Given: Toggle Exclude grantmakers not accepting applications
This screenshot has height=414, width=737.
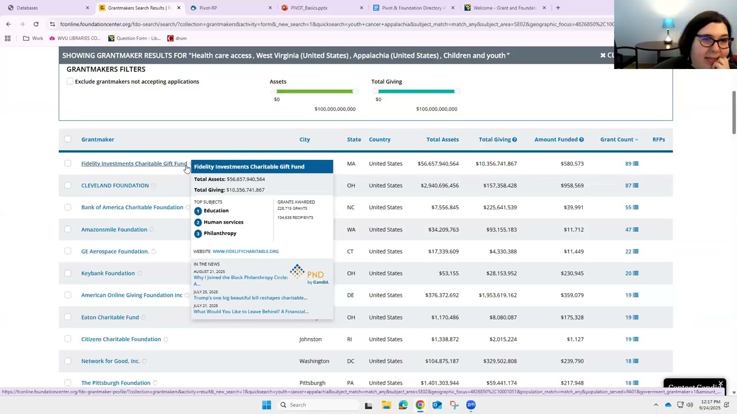Looking at the screenshot, I should pyautogui.click(x=70, y=82).
